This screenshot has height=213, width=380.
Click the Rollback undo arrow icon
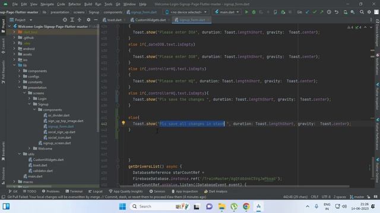(x=337, y=12)
